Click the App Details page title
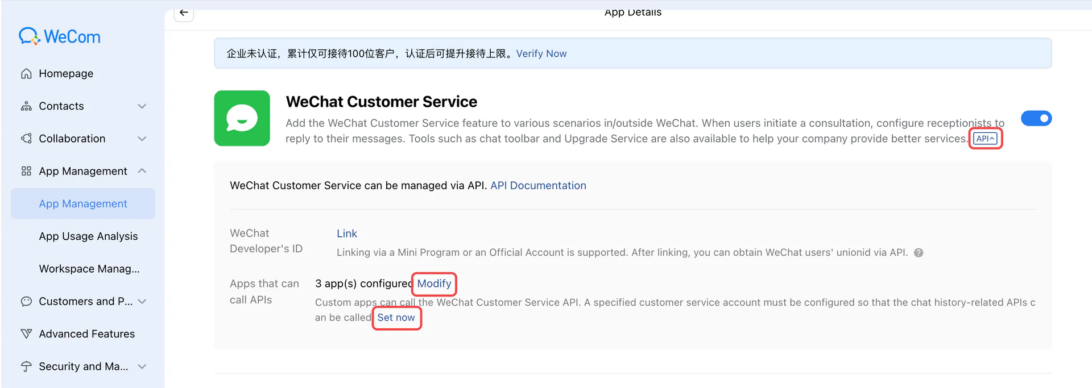The image size is (1092, 388). (x=633, y=12)
